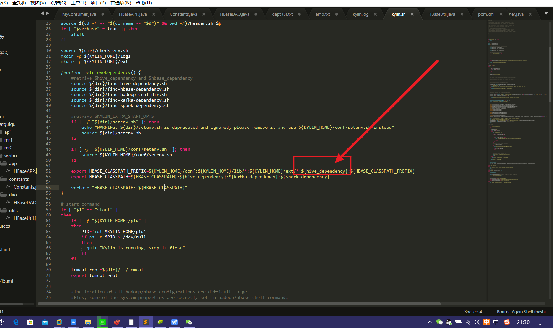Open the 视图(V) menu
Image resolution: width=553 pixels, height=328 pixels.
[38, 3]
